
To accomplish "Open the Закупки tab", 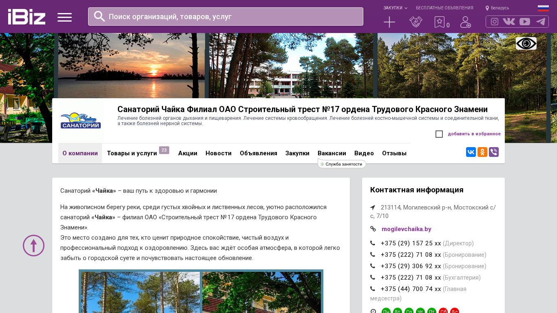I will pos(297,153).
